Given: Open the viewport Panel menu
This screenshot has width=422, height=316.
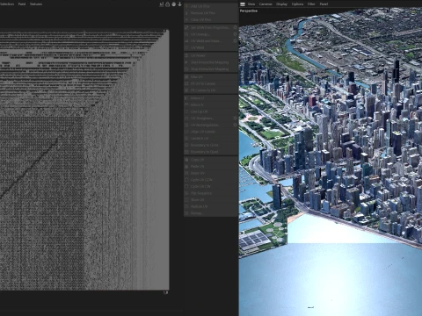Looking at the screenshot, I should coord(324,4).
